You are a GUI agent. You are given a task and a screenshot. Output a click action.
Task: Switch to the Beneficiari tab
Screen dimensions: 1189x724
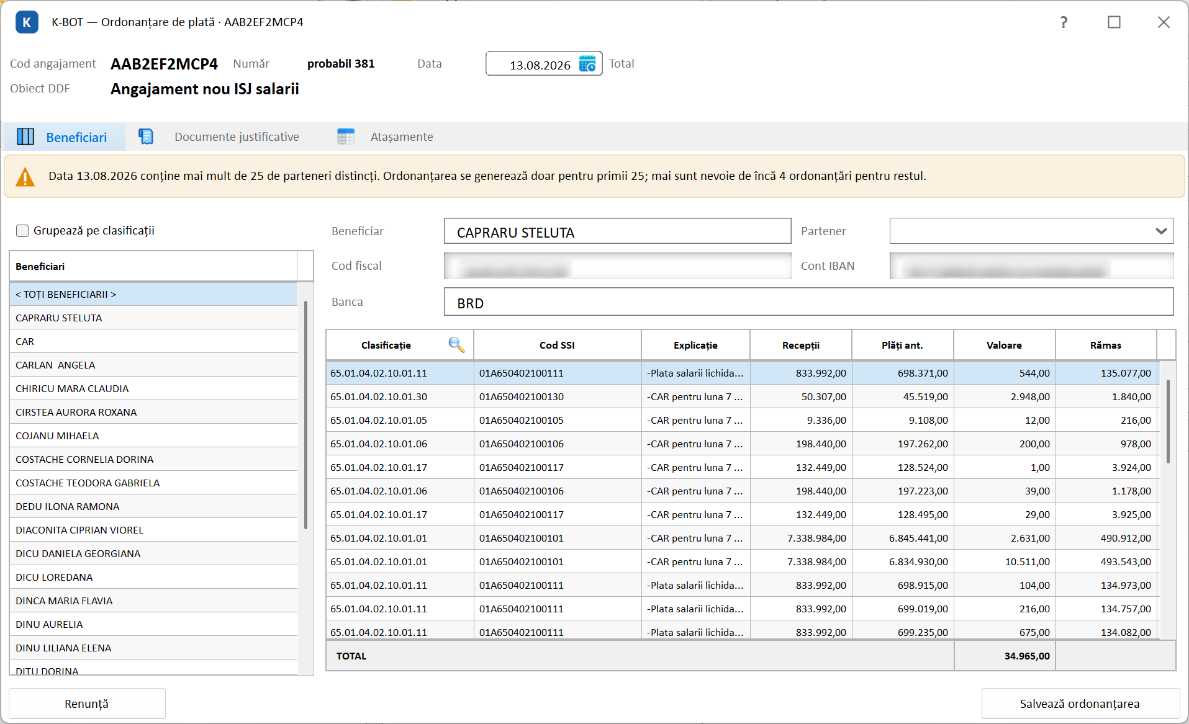[65, 136]
